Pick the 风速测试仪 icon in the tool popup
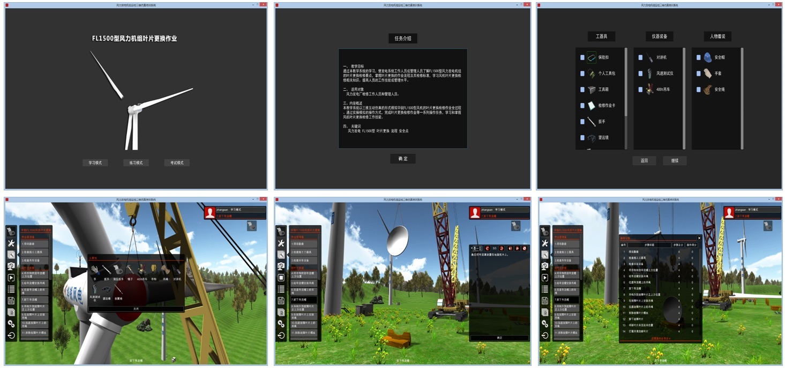 95,290
